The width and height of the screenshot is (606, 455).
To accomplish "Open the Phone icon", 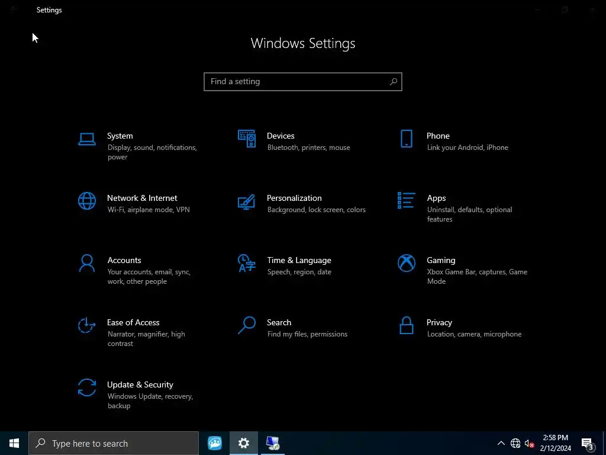I will coord(406,139).
